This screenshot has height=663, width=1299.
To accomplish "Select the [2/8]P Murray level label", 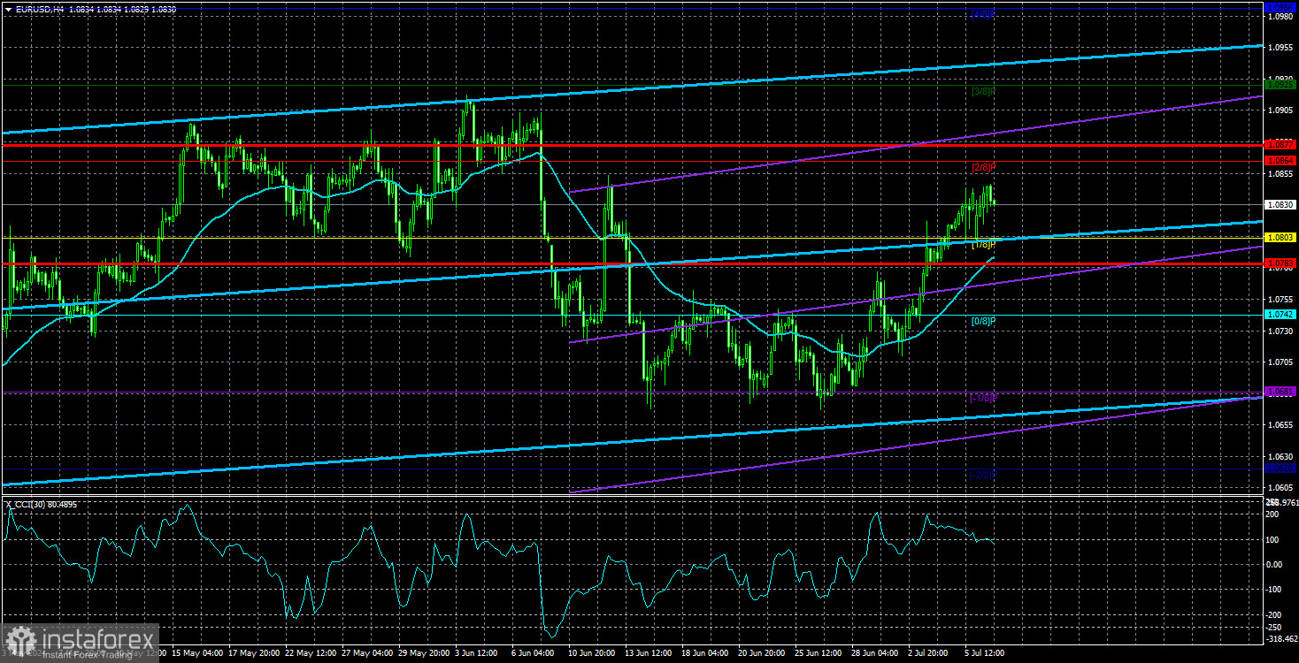I will [984, 167].
